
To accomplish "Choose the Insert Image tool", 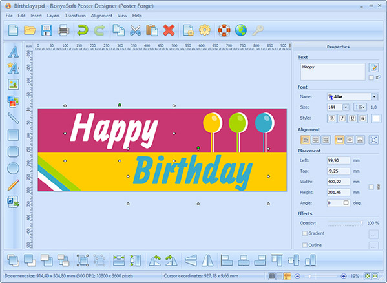I will point(13,85).
